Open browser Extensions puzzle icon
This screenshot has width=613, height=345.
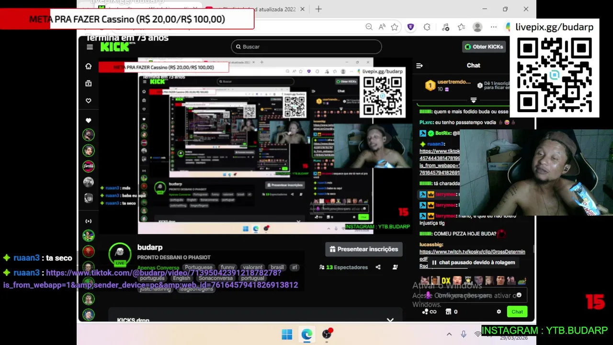tap(427, 27)
